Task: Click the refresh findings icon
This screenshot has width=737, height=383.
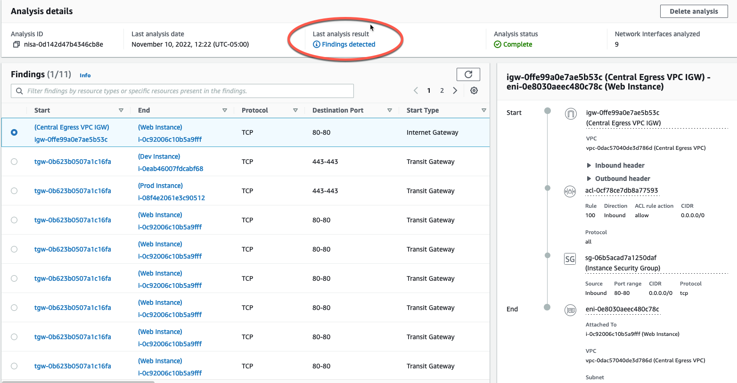Action: point(468,74)
